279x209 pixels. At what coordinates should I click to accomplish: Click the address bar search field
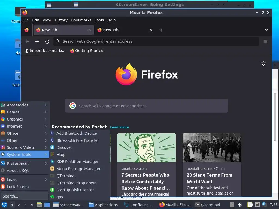pos(156,41)
